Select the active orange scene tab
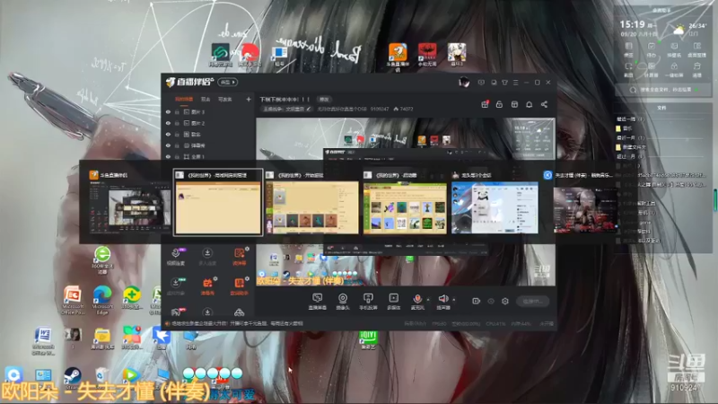This screenshot has height=404, width=718. point(184,99)
